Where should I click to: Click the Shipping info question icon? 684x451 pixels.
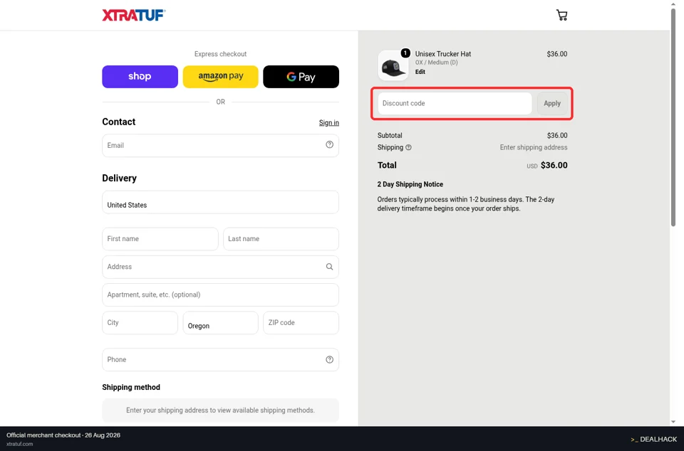(x=408, y=147)
